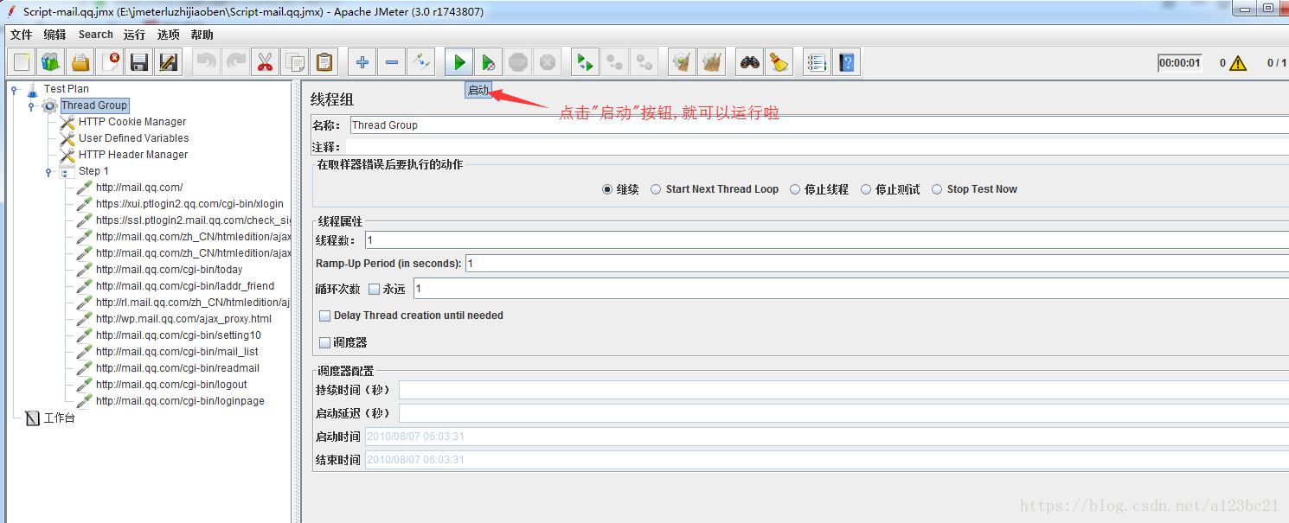Click the Ramp-Up Period field
Screen dimensions: 1289x523
click(877, 263)
